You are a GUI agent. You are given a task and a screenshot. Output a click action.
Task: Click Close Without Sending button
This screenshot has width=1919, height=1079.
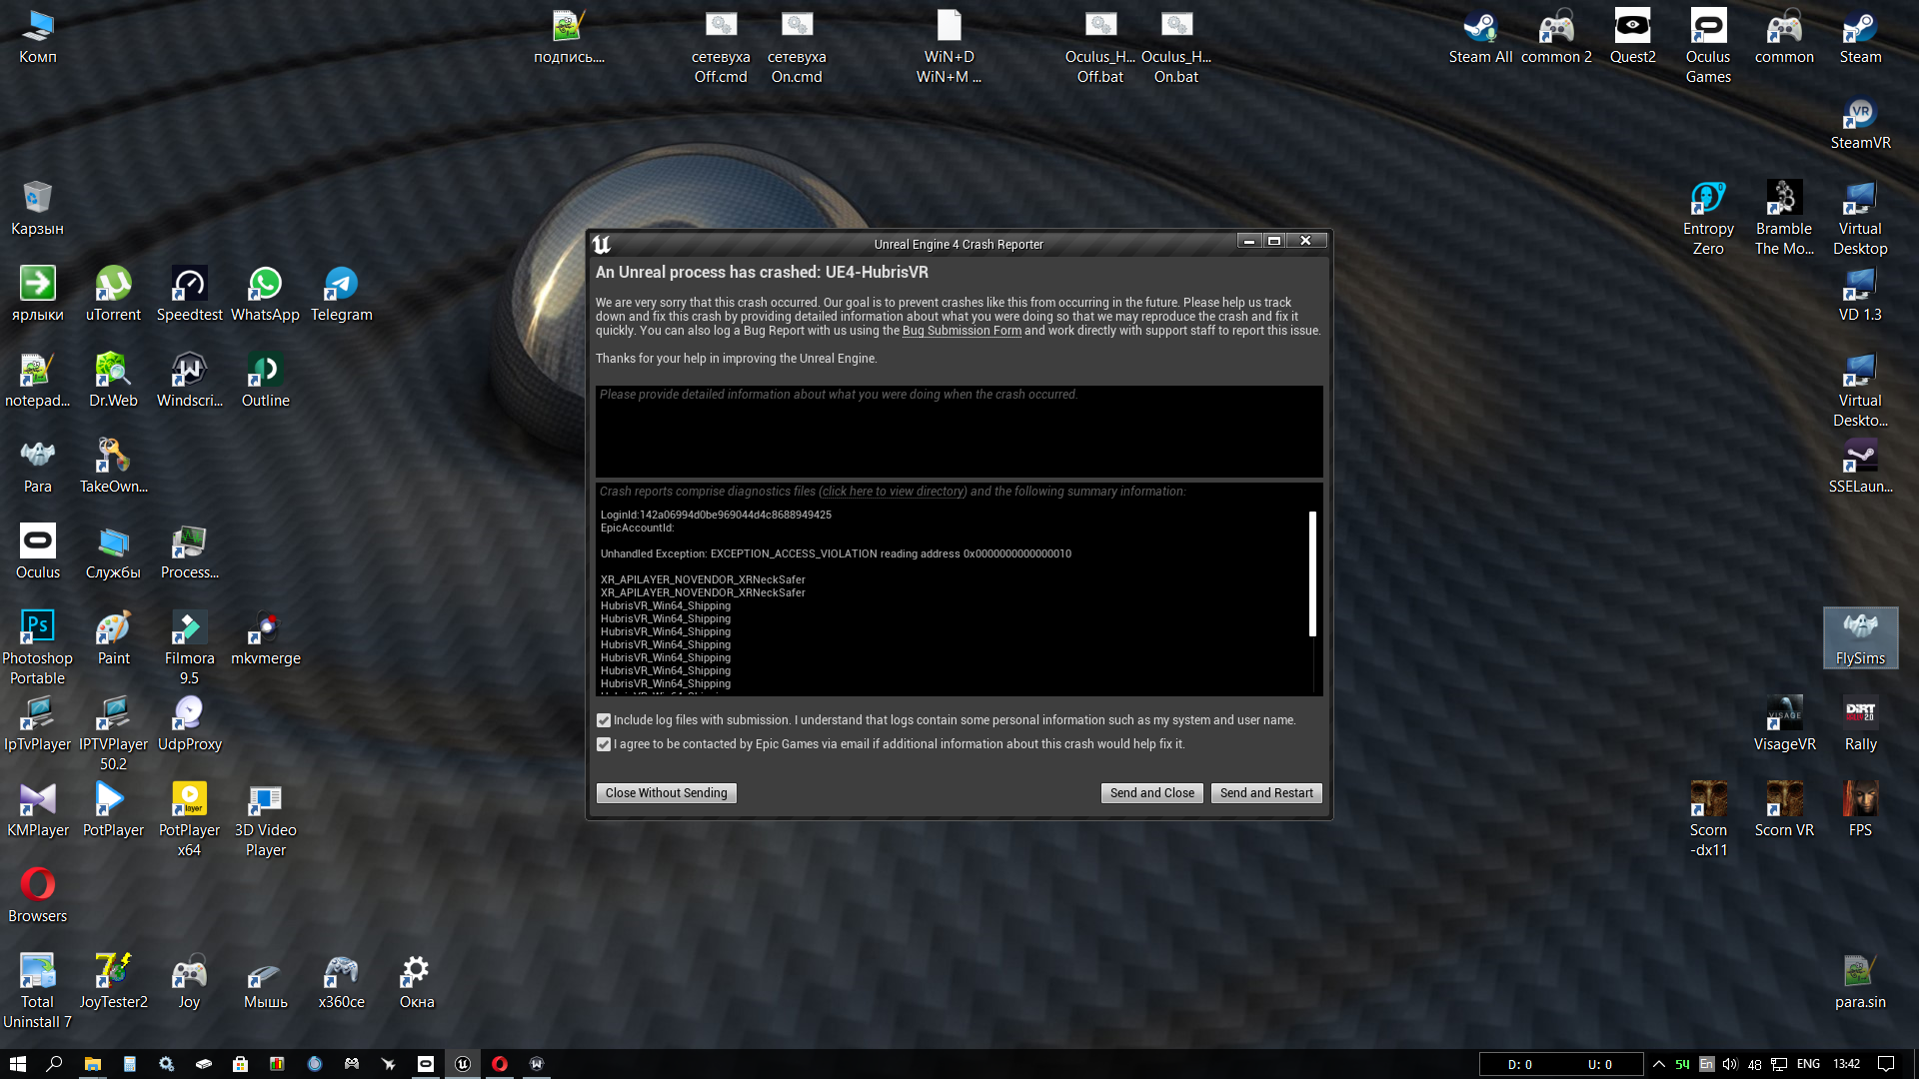point(666,793)
